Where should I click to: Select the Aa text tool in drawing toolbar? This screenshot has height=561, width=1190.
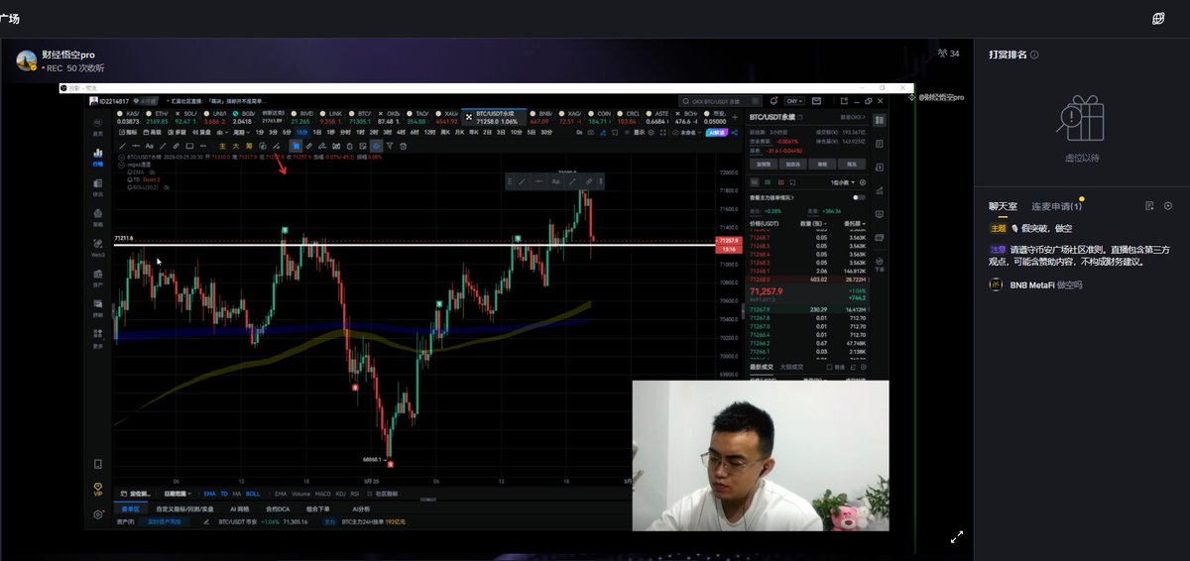pos(149,146)
